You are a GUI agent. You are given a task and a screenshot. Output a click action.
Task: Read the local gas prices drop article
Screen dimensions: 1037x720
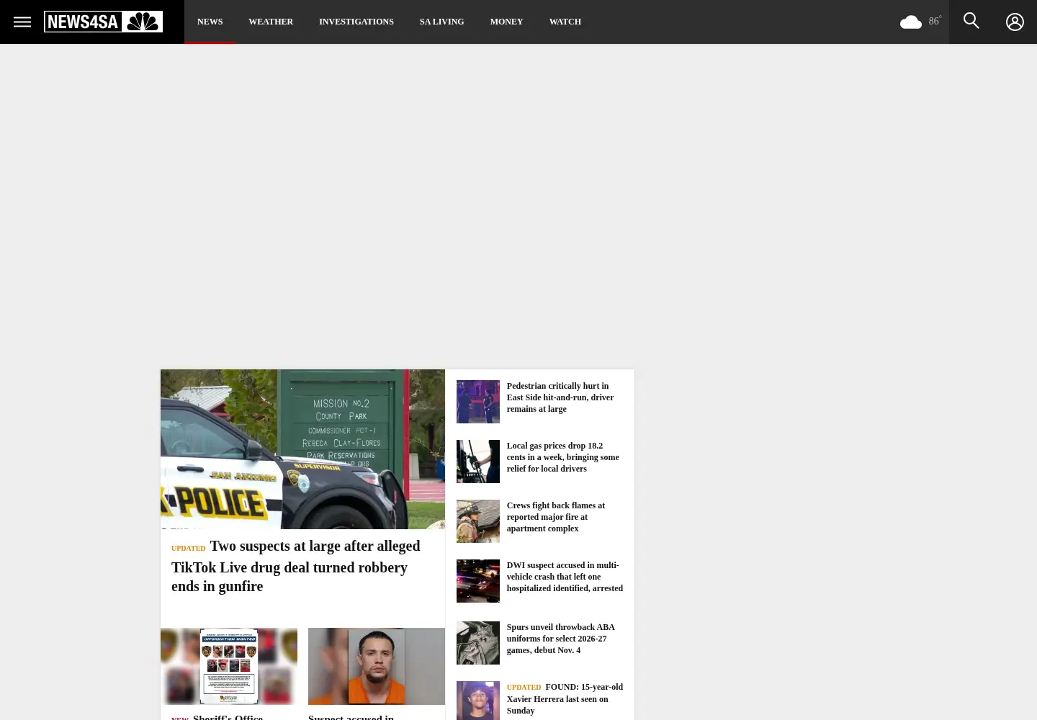[565, 457]
